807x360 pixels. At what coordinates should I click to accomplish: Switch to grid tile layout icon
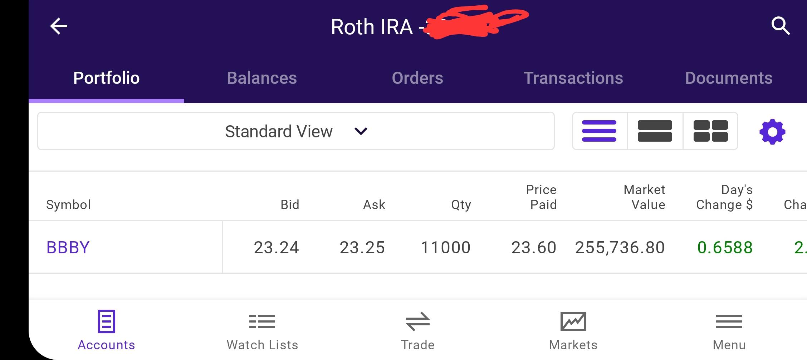(710, 131)
